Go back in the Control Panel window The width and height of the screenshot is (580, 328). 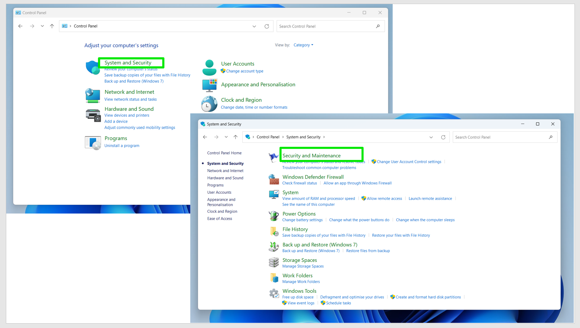click(x=21, y=26)
